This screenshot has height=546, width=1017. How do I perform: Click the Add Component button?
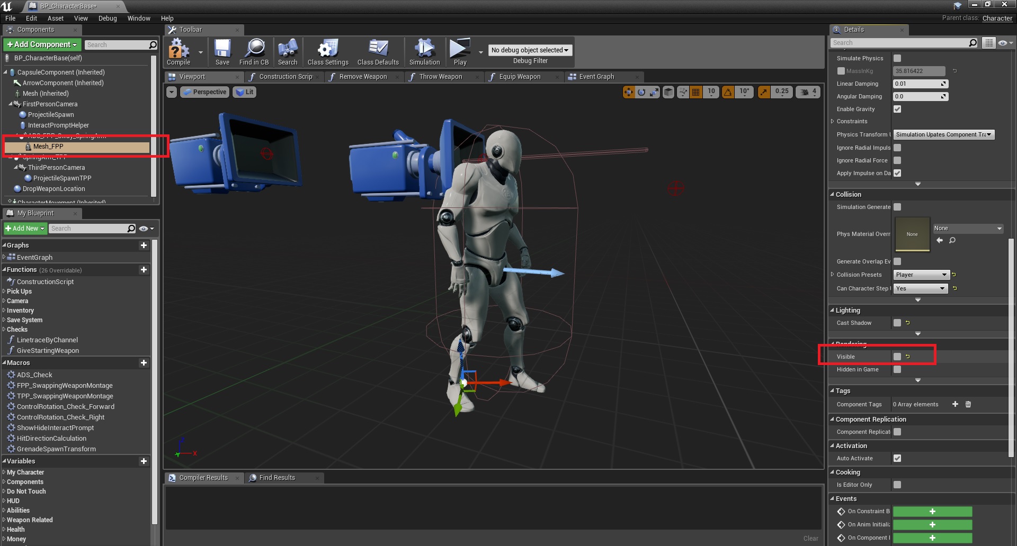click(42, 44)
